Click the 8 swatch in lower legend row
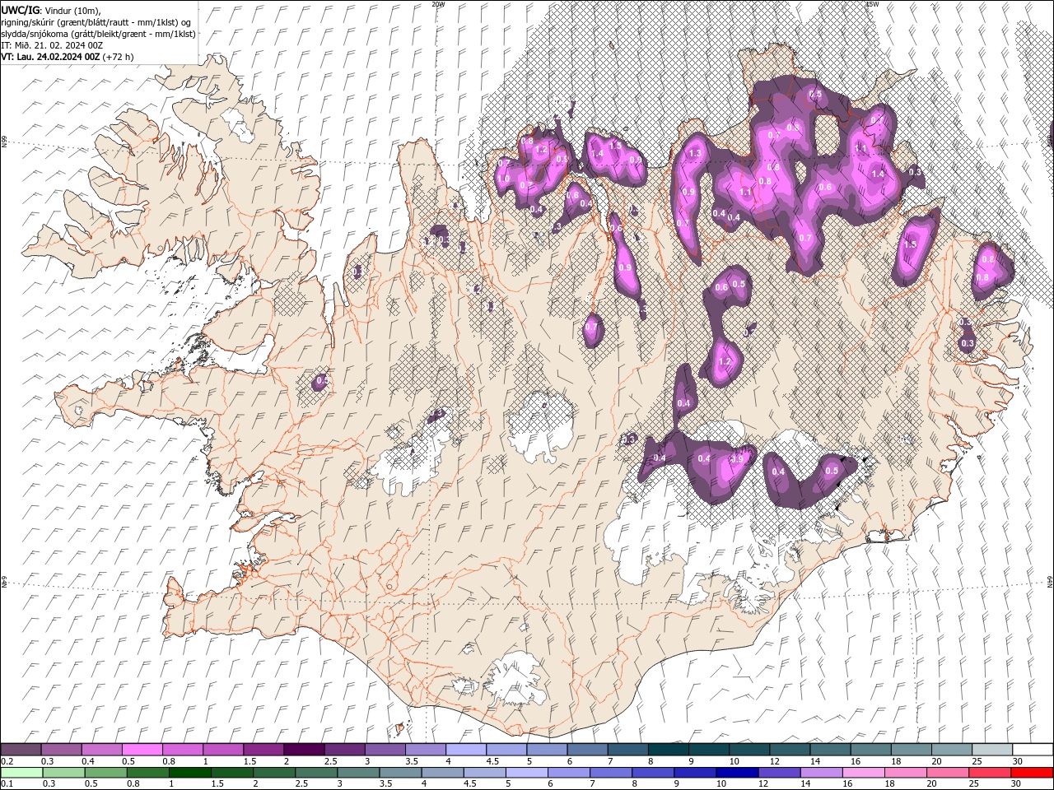The height and width of the screenshot is (790, 1054). click(x=653, y=772)
